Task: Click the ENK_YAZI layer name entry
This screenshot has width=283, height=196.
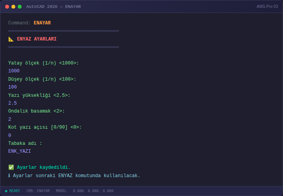Action: tap(20, 151)
